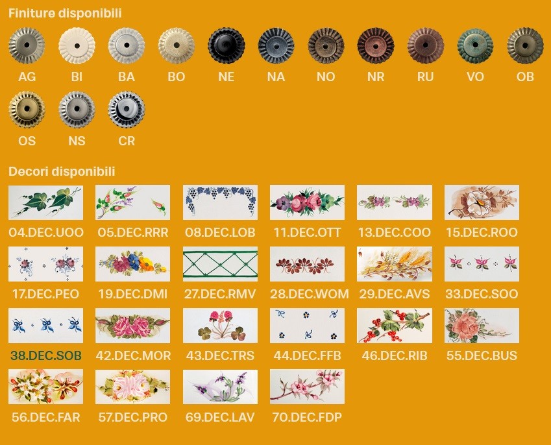Select the 04.DEC.UOO ivy leaf decor
Viewport: 551px width, 445px height.
pos(45,202)
